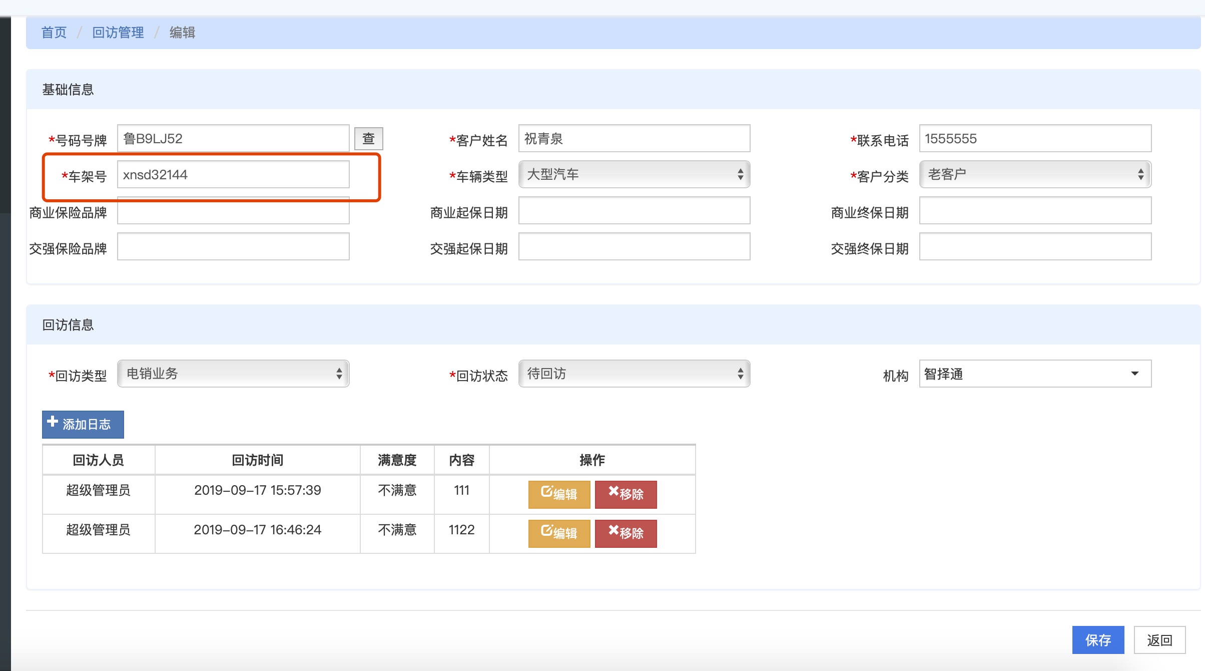Expand the 回访类型 dropdown
Image resolution: width=1205 pixels, height=671 pixels.
pyautogui.click(x=233, y=374)
